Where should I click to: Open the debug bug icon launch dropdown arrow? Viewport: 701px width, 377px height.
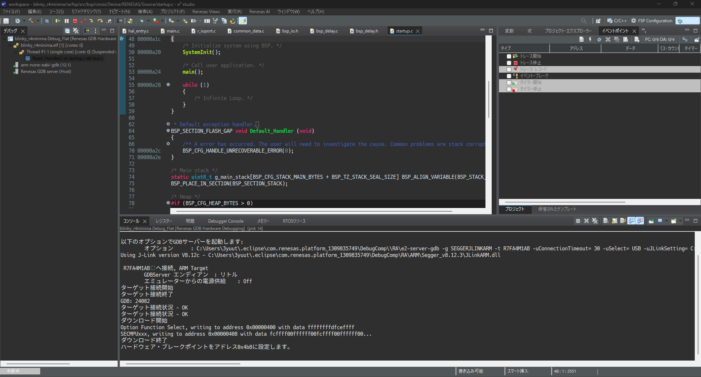[148, 21]
